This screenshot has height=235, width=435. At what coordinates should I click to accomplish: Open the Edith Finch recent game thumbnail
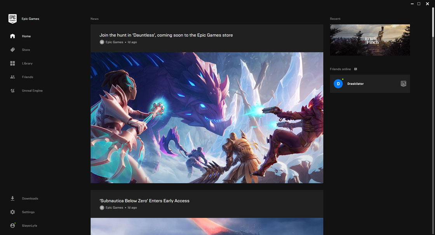(x=370, y=40)
